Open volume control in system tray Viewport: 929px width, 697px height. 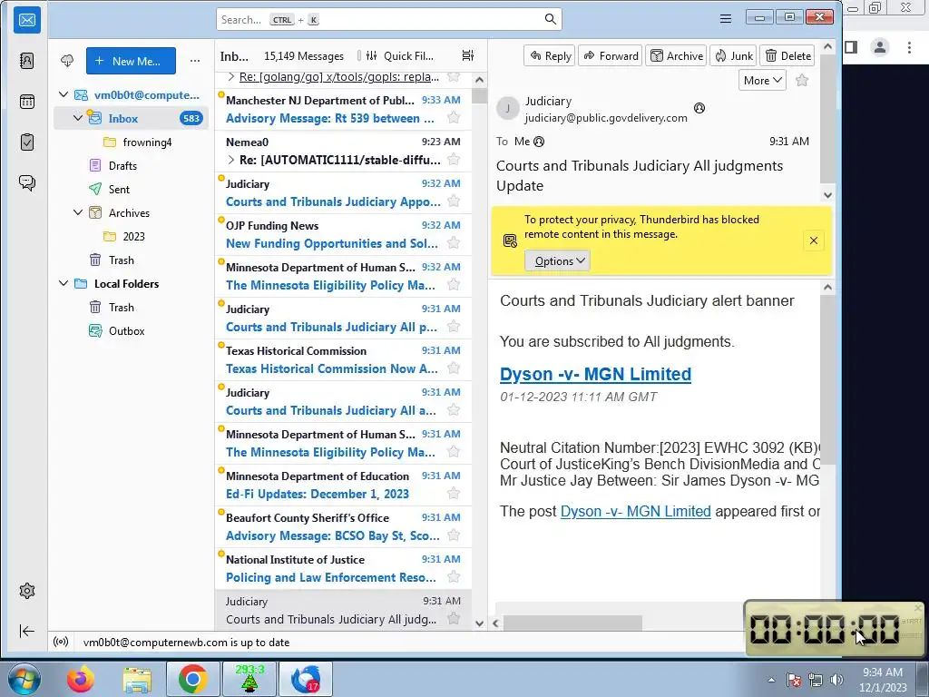[836, 680]
